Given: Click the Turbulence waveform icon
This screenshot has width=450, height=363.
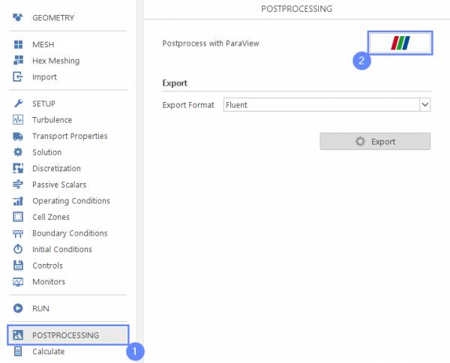Looking at the screenshot, I should point(18,120).
